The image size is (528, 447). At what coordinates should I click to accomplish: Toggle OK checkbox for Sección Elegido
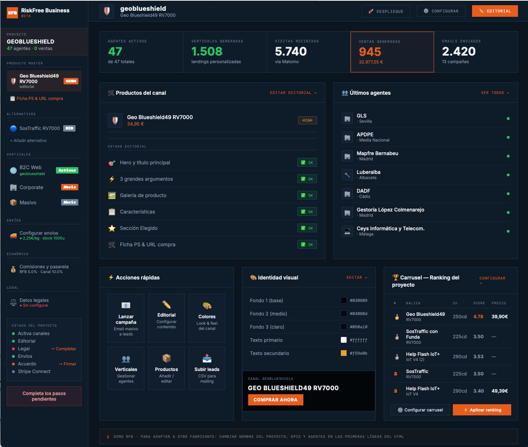pyautogui.click(x=307, y=228)
